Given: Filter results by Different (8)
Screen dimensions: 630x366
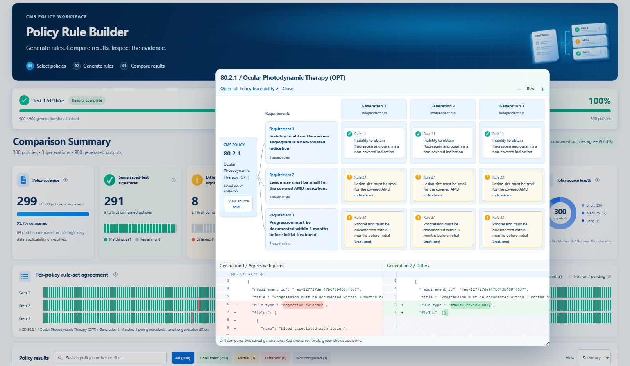Looking at the screenshot, I should point(276,358).
